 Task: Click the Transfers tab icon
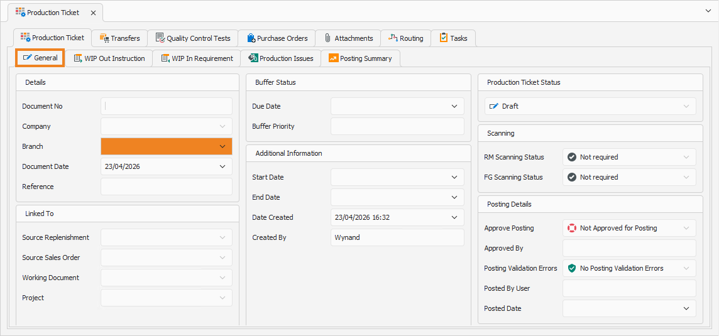[104, 38]
